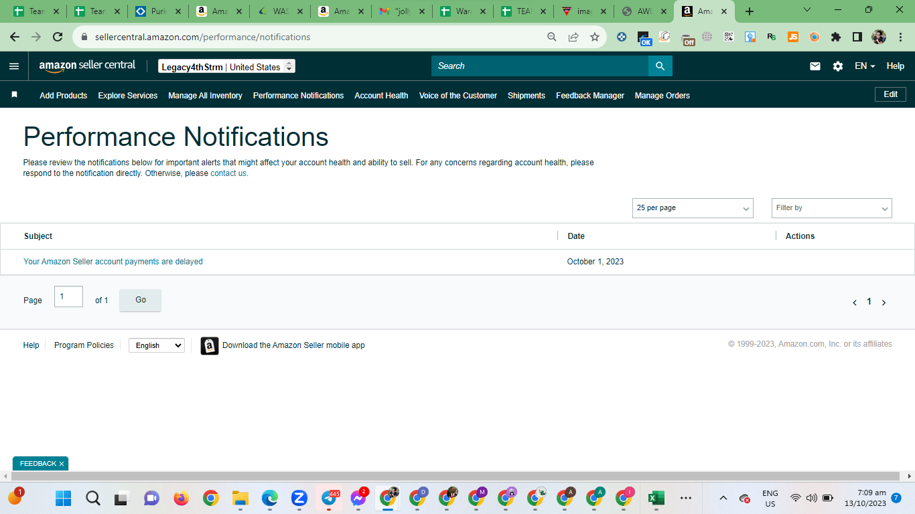The width and height of the screenshot is (915, 514).
Task: Expand the Filter by dropdown
Action: (832, 208)
